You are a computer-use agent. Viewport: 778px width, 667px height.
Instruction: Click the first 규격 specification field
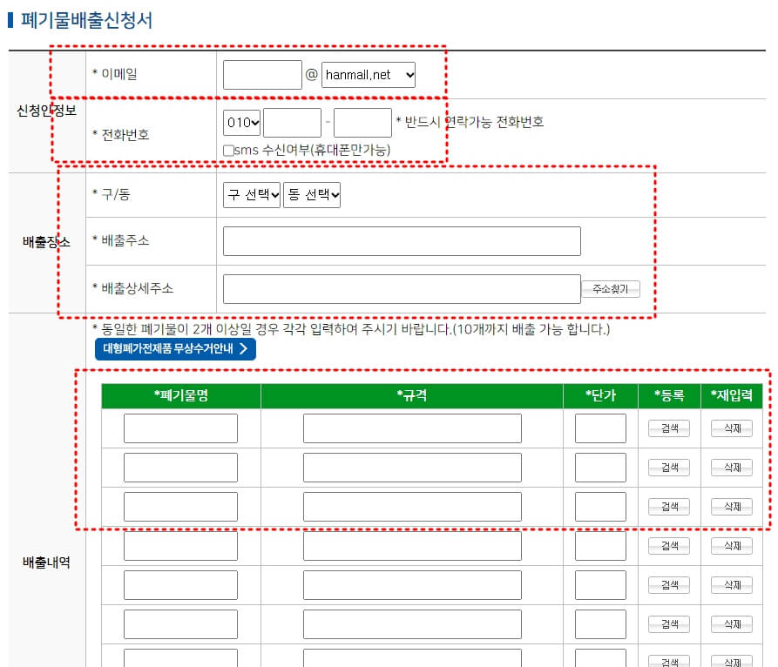(411, 428)
